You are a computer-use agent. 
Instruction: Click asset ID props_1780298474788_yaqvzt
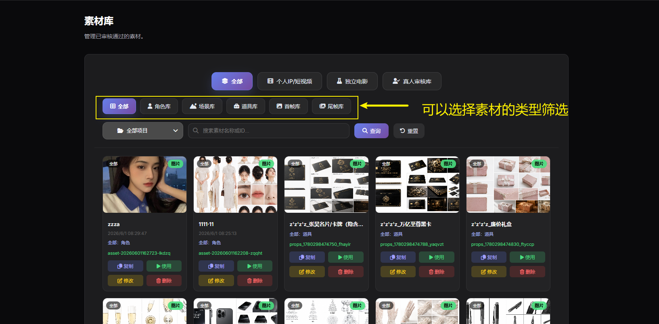pyautogui.click(x=412, y=244)
